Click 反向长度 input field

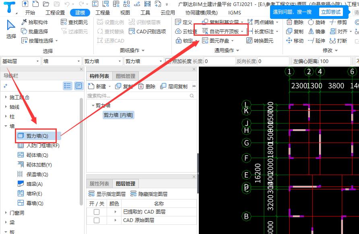click(273, 61)
